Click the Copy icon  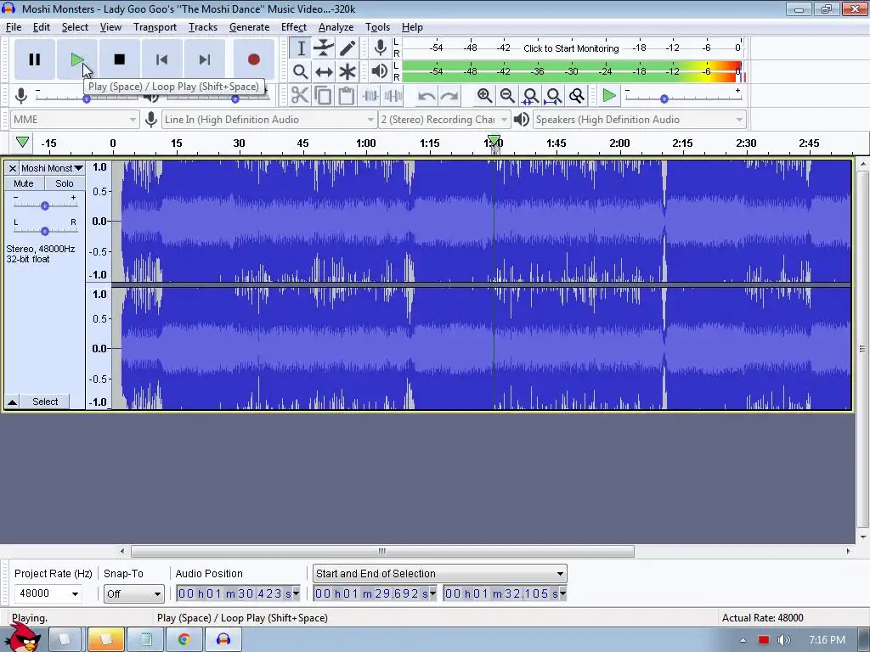(x=323, y=96)
